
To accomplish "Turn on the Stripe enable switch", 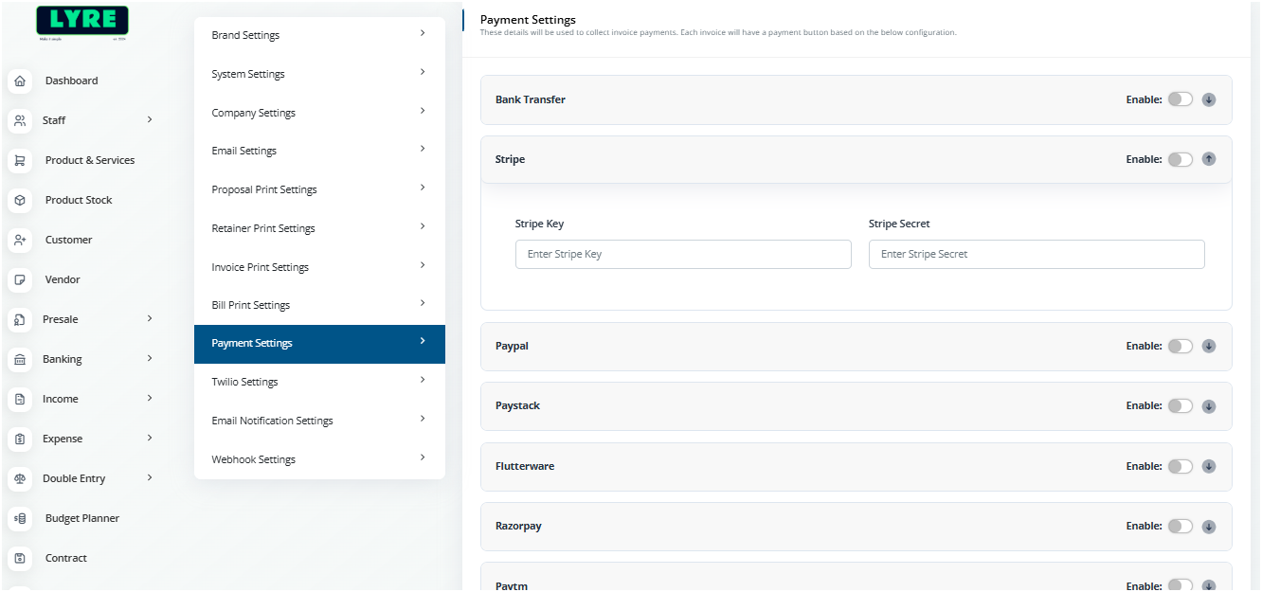I will [1180, 159].
